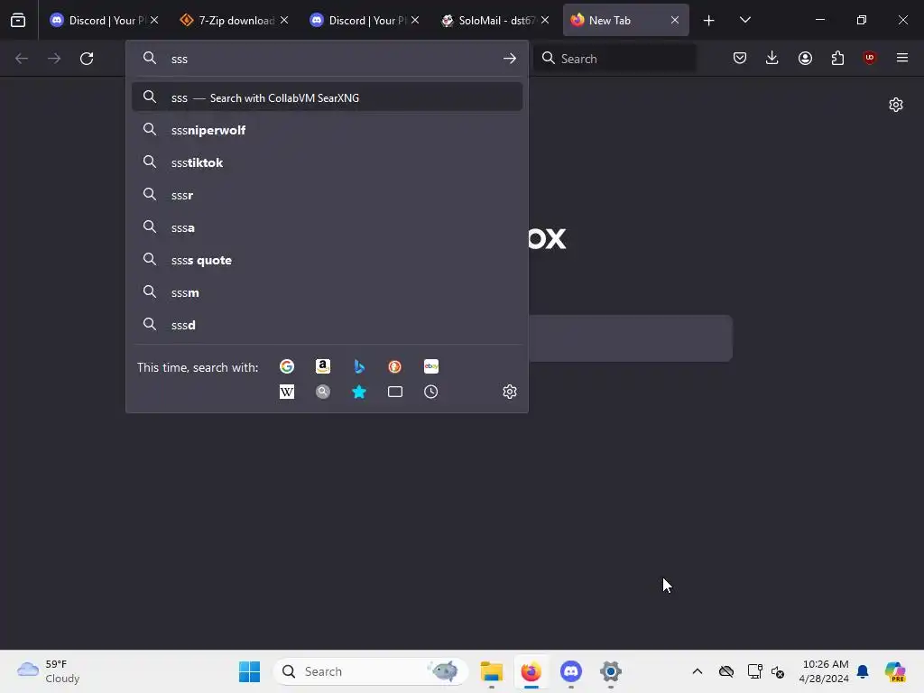
Task: Choose the sssr suggestion
Action: point(327,195)
